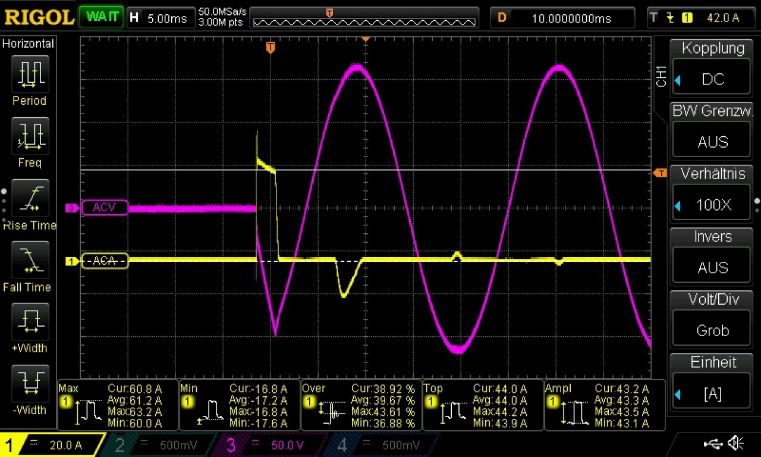The image size is (761, 457).
Task: Click the Over Max:43.61 % value
Action: coord(383,412)
